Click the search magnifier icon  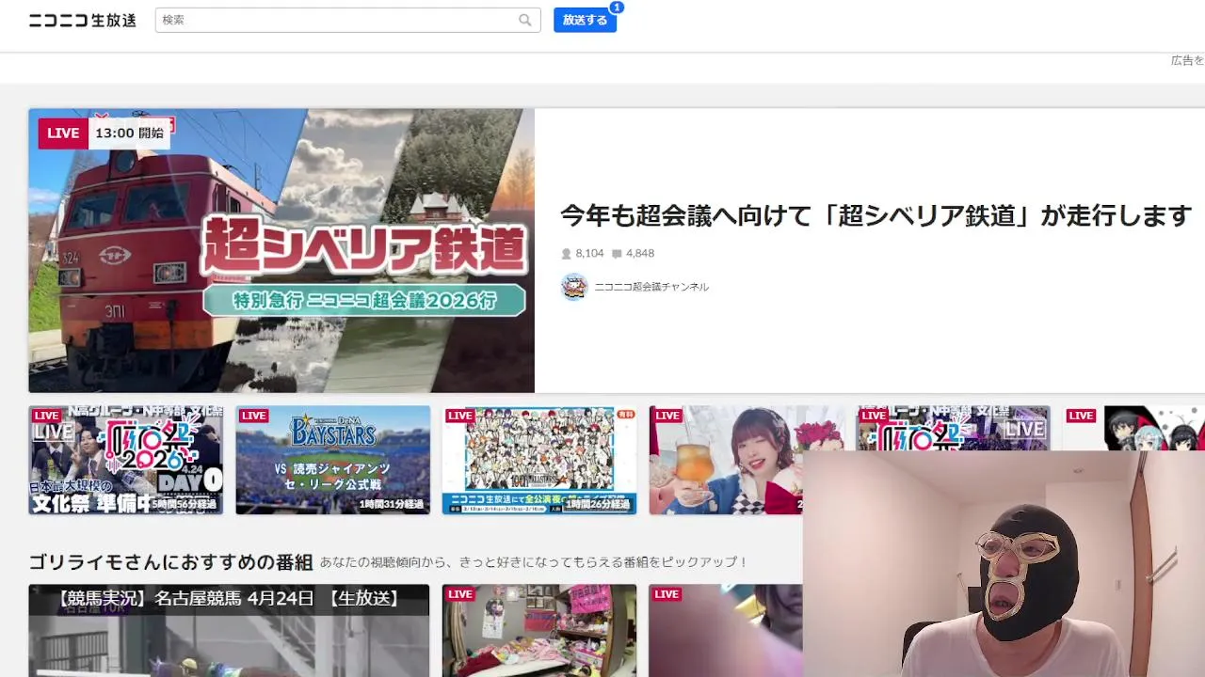point(525,20)
